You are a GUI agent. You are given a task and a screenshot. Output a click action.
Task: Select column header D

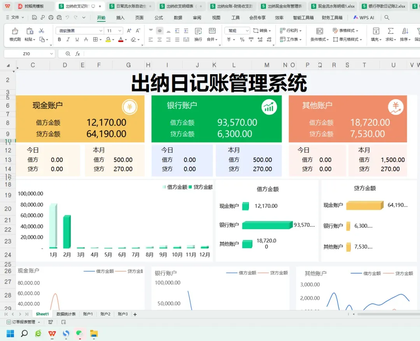pos(65,65)
